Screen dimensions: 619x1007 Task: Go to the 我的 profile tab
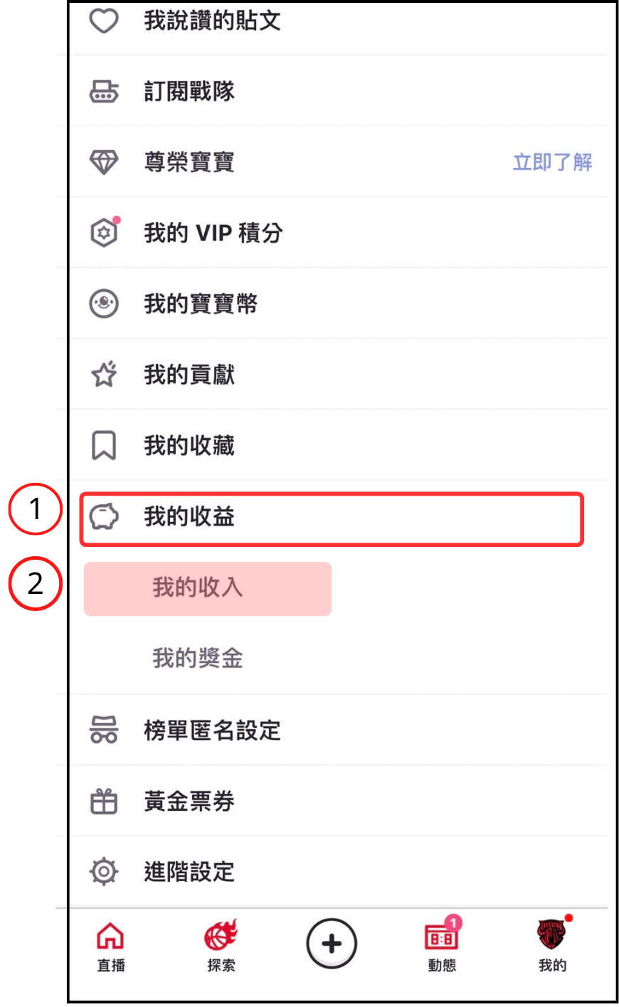click(552, 946)
